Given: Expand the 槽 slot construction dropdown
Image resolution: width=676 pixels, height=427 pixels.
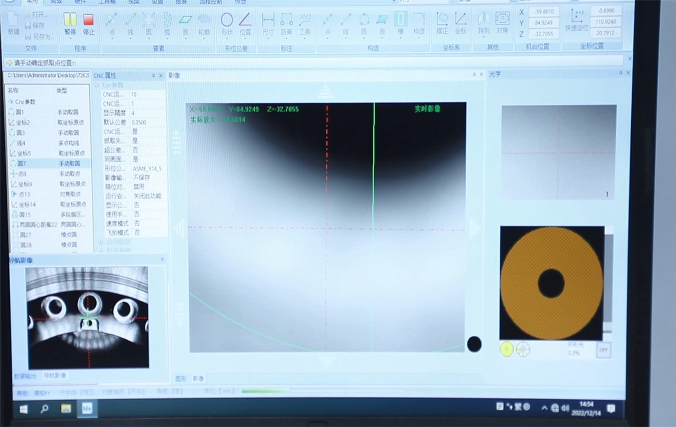Looking at the screenshot, I should 400,22.
